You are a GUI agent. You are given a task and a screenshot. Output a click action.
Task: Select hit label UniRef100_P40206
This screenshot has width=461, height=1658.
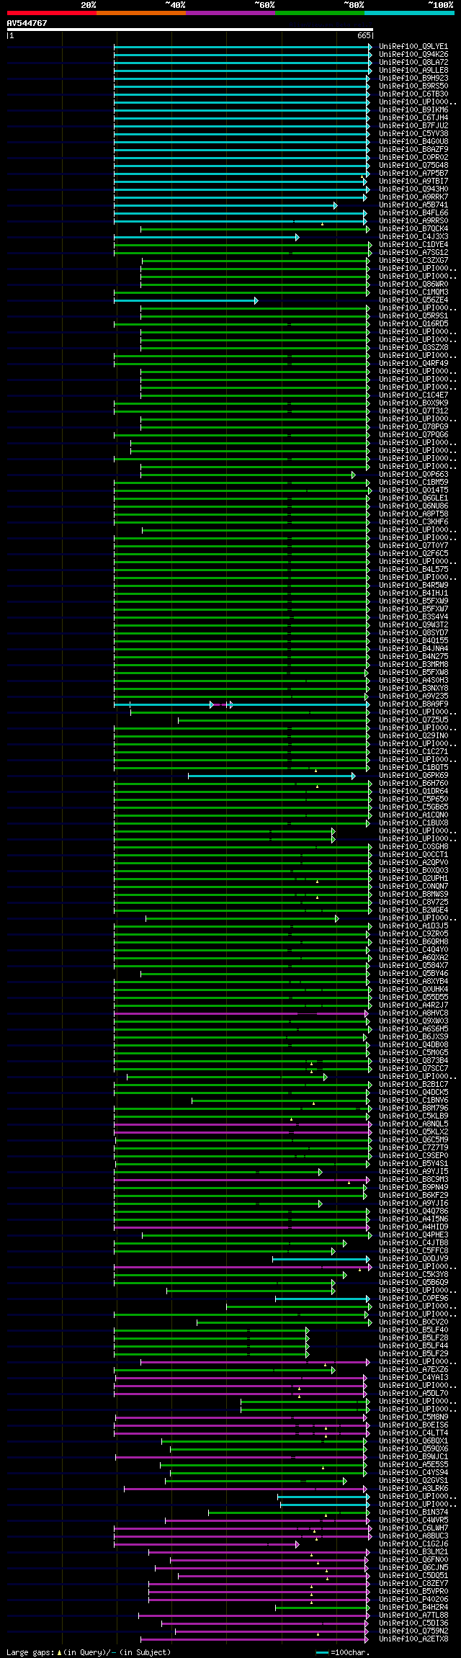(x=413, y=1600)
